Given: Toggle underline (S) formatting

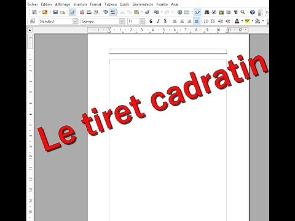Looking at the screenshot, I should [165, 21].
